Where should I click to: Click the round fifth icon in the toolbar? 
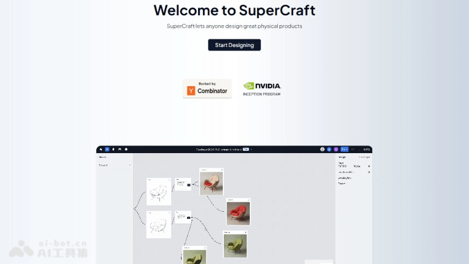125,150
